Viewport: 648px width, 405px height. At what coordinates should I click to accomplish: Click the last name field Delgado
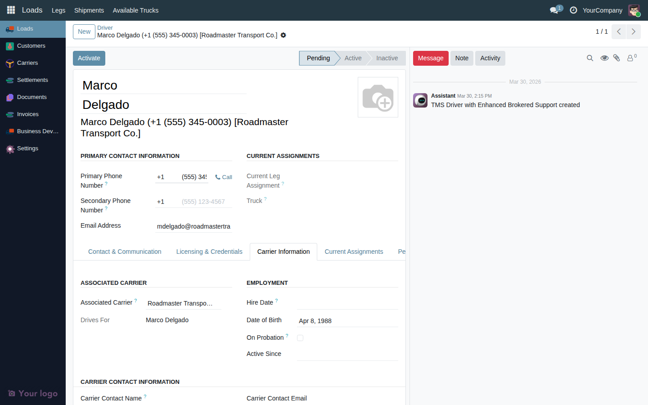pyautogui.click(x=163, y=105)
